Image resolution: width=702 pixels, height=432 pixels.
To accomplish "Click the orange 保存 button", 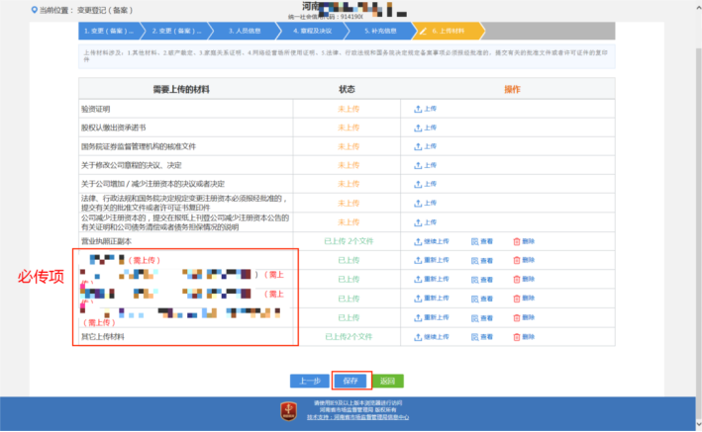I will click(x=351, y=381).
